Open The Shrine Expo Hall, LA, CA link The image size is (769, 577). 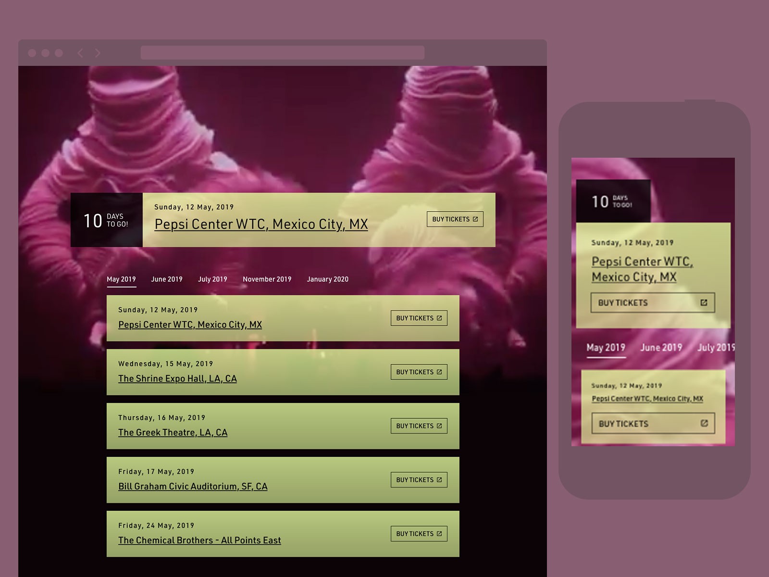point(177,378)
